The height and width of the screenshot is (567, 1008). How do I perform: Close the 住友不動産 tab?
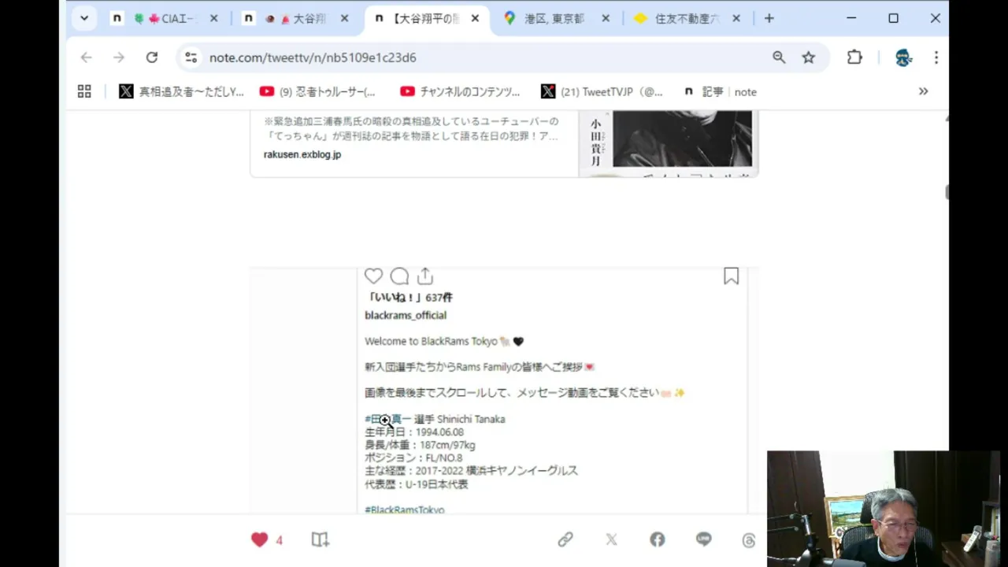(x=736, y=18)
